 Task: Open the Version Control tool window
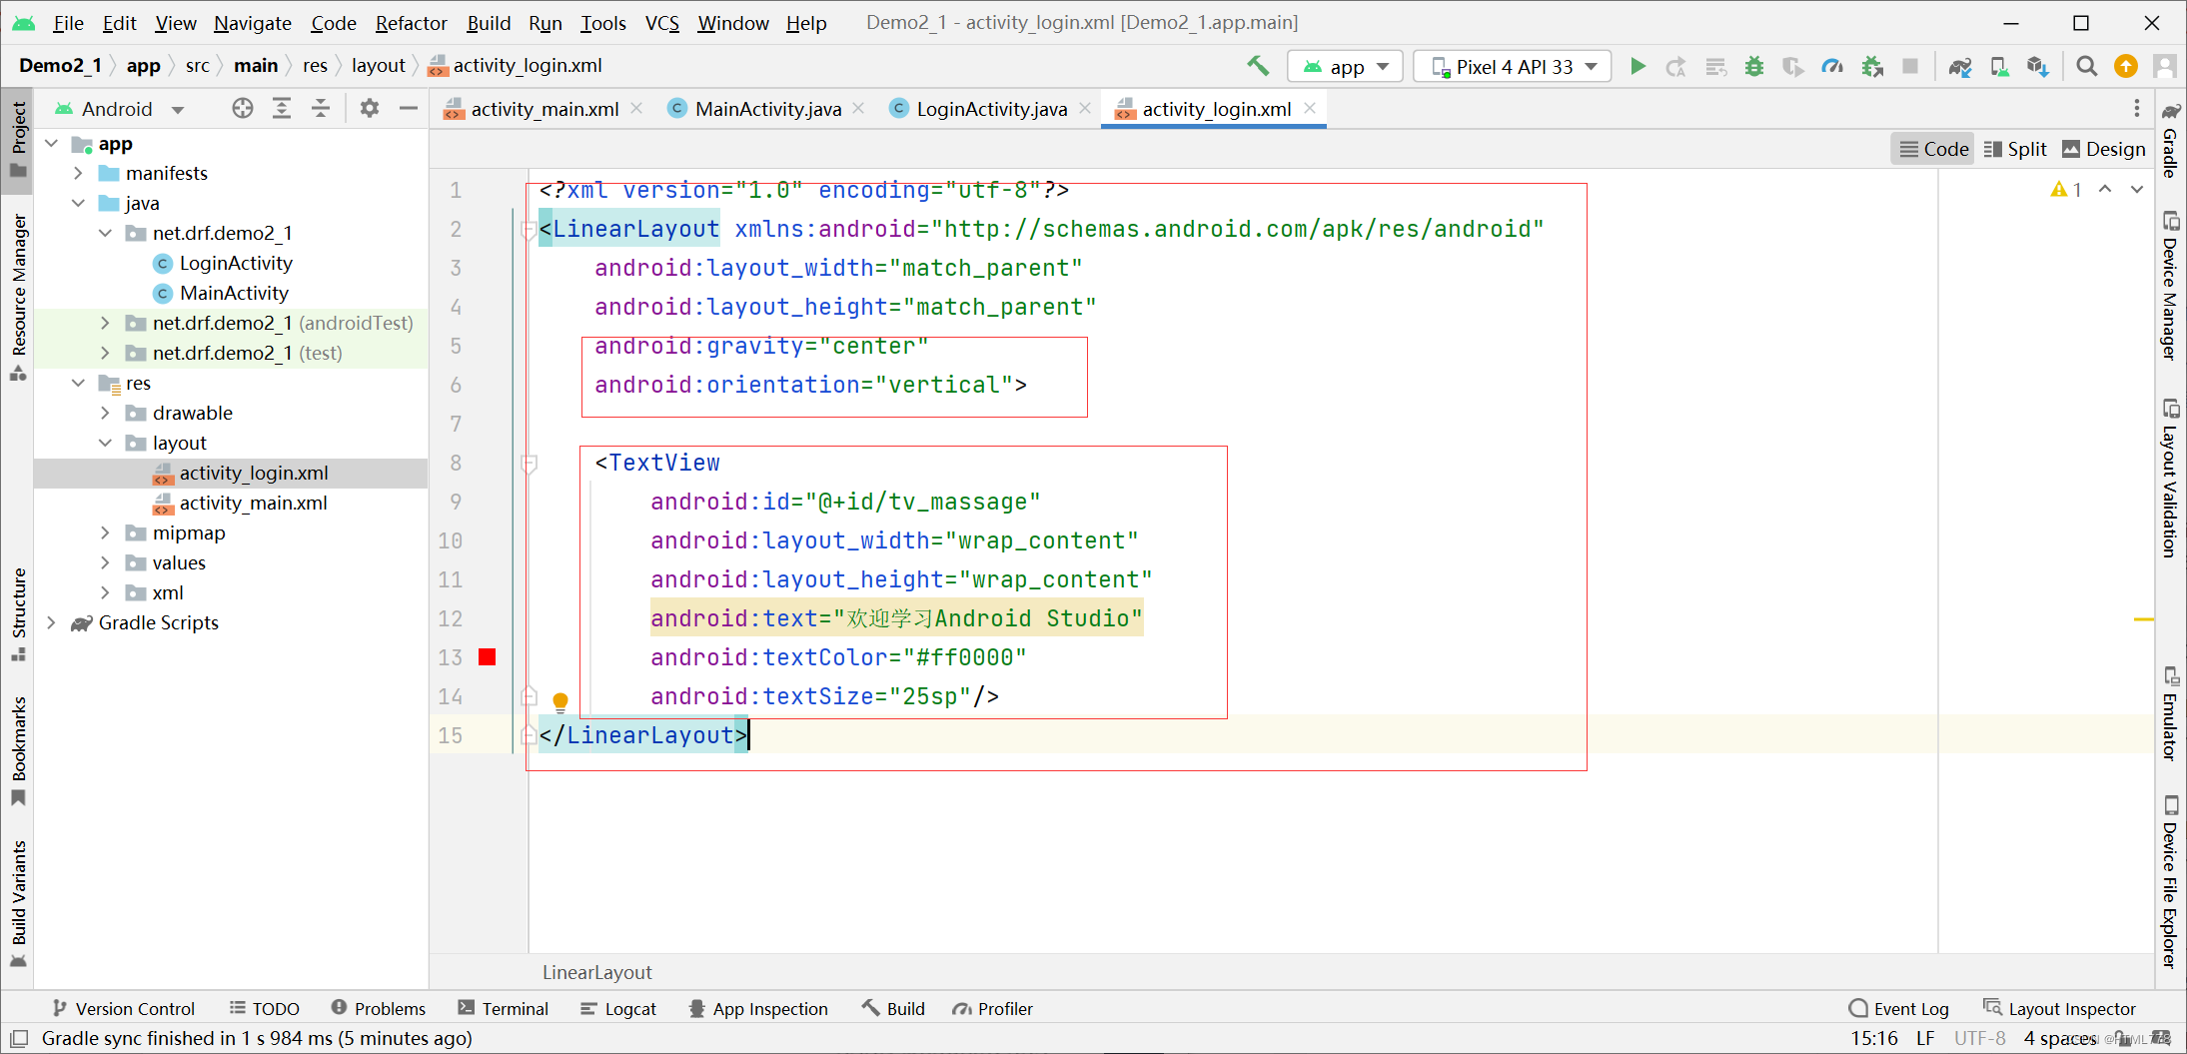(124, 1008)
